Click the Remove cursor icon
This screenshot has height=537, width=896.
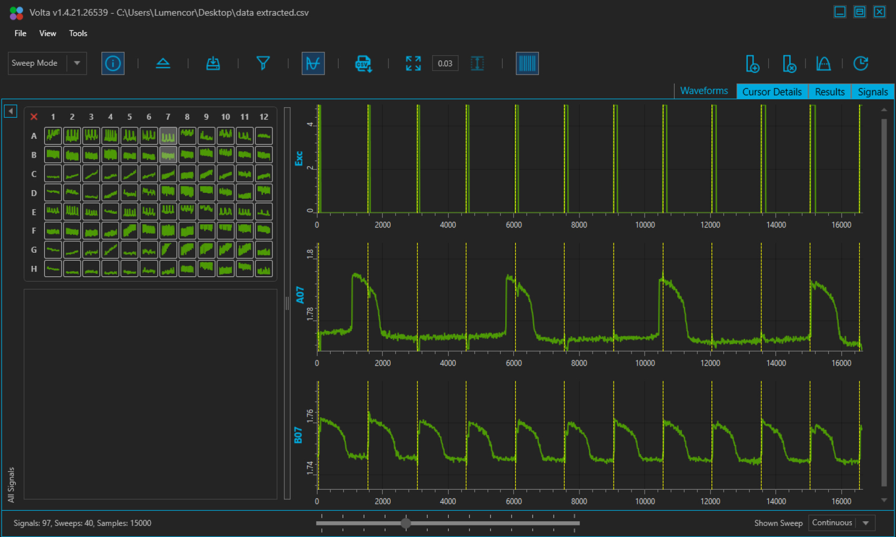(x=789, y=64)
